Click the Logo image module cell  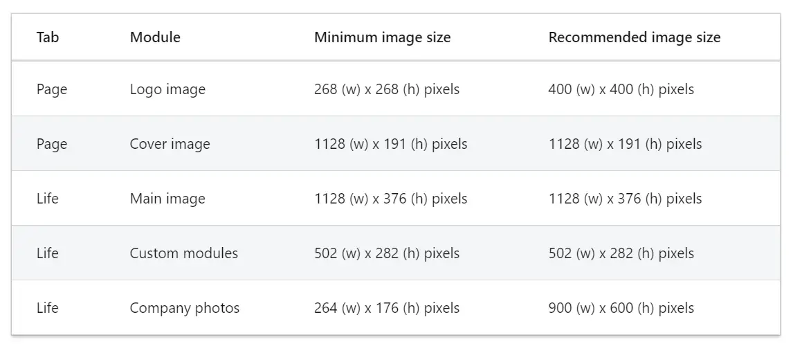point(167,89)
